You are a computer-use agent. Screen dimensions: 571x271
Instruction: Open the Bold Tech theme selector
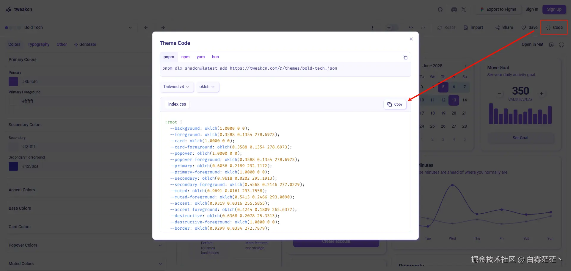[x=69, y=28]
